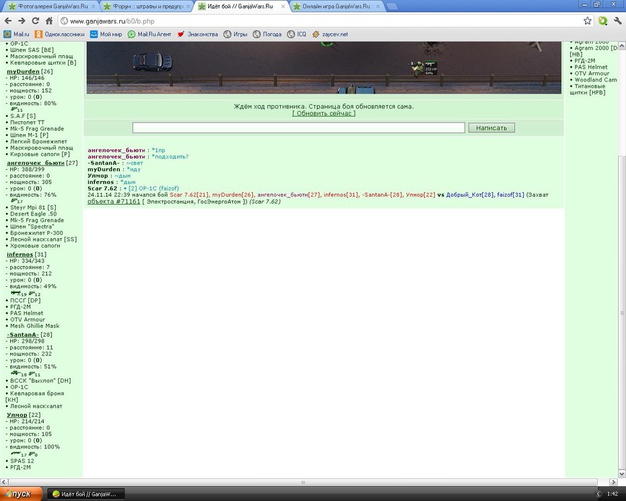Close the Фотогалерея GanjaWars.Ru tab
This screenshot has height=501, width=626.
coord(93,6)
